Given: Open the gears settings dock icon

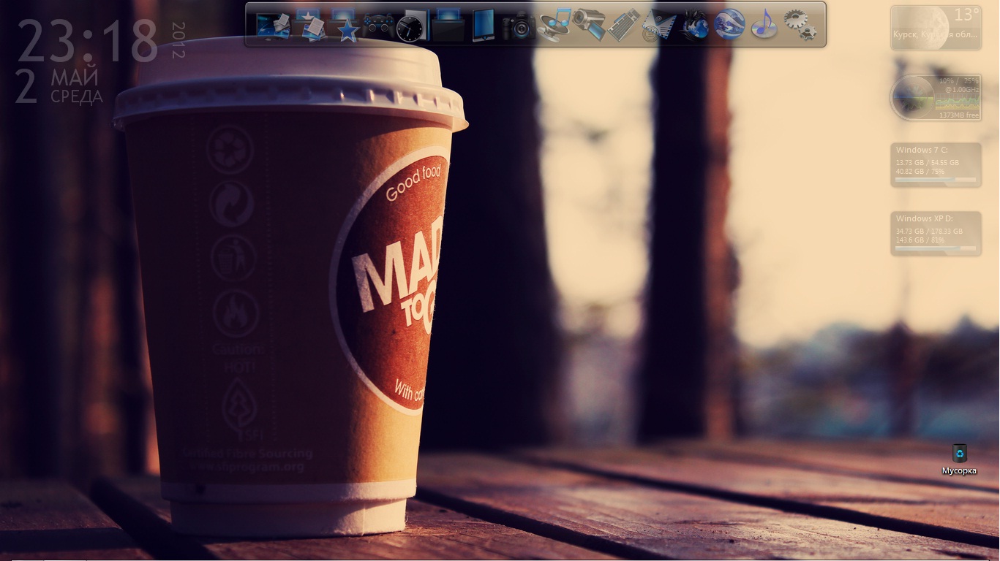Looking at the screenshot, I should [x=800, y=25].
